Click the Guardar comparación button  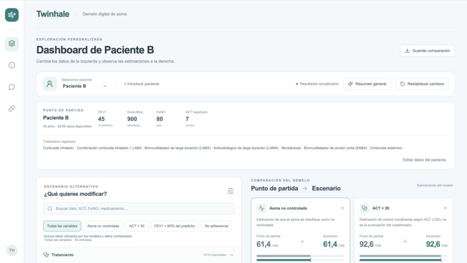click(x=428, y=50)
